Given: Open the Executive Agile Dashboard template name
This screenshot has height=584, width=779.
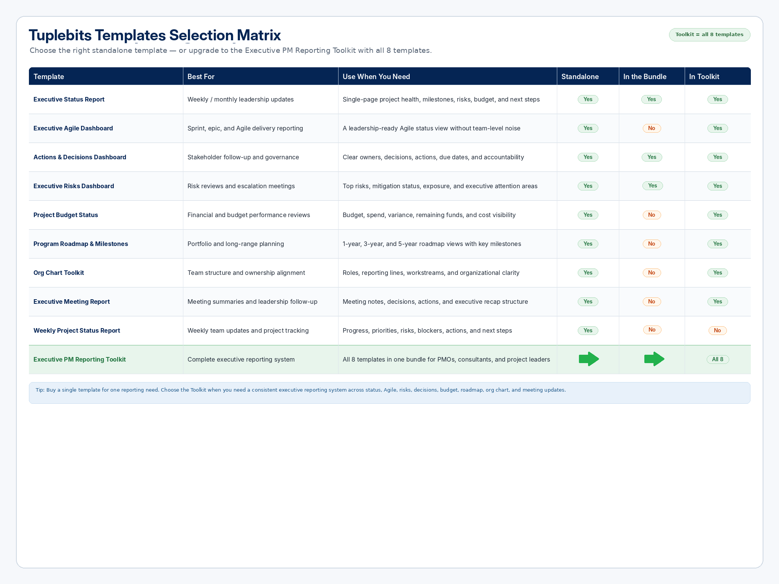Looking at the screenshot, I should pyautogui.click(x=73, y=128).
